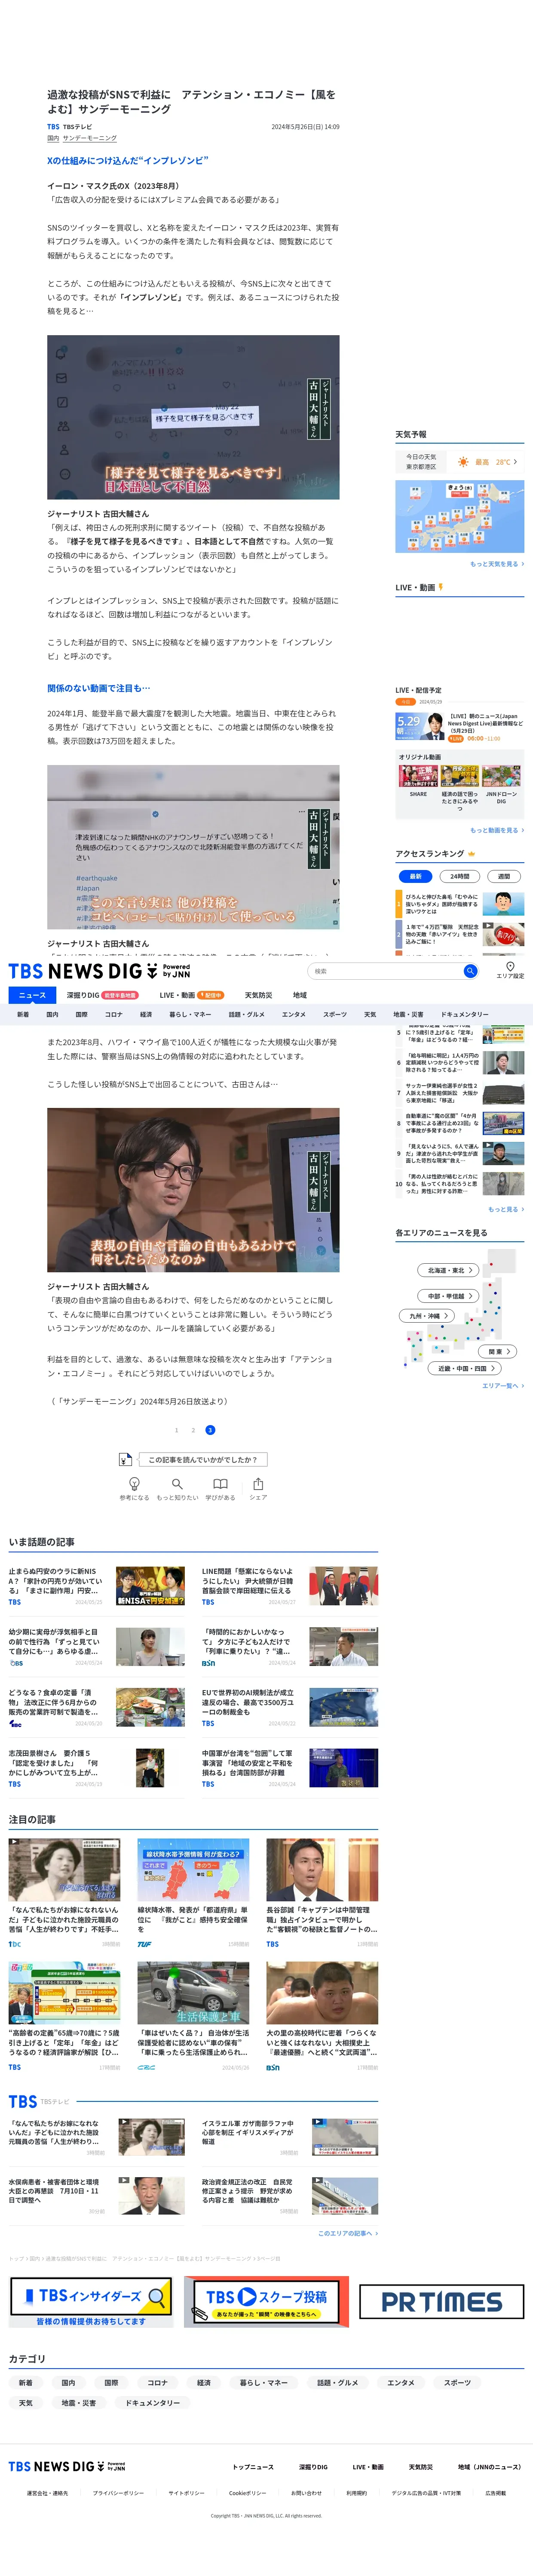Switch to the 深掘りDIG tab
Viewport: 533px width, 2576px height.
[102, 995]
